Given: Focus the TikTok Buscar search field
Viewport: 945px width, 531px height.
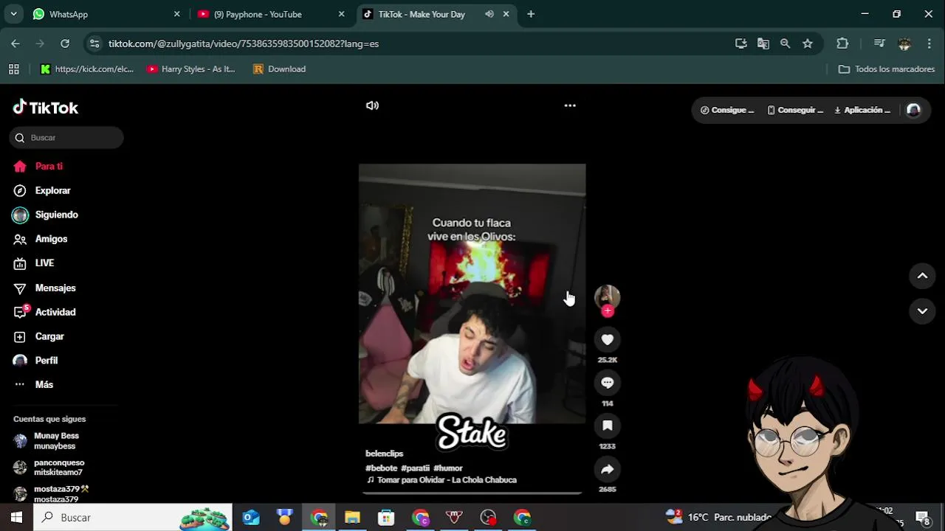Looking at the screenshot, I should point(66,138).
